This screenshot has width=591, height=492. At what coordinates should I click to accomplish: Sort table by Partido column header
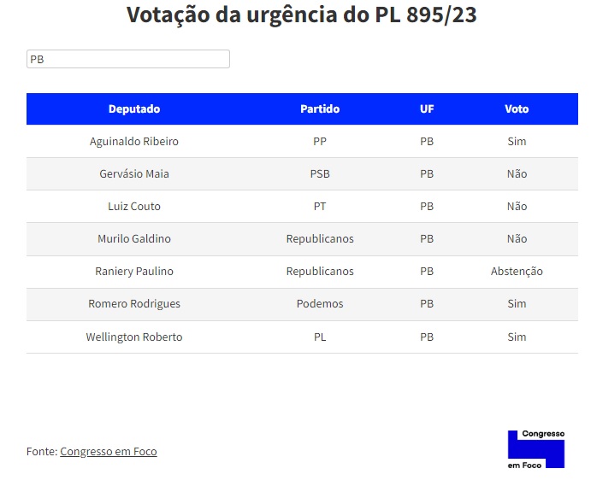click(320, 109)
